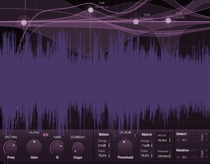Enable the M channel in Relative section
The image size is (210, 164).
(x=192, y=157)
